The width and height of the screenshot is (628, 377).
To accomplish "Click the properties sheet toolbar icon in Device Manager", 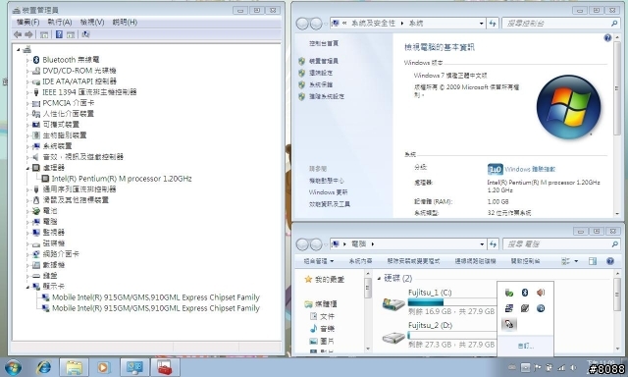I will pos(71,35).
